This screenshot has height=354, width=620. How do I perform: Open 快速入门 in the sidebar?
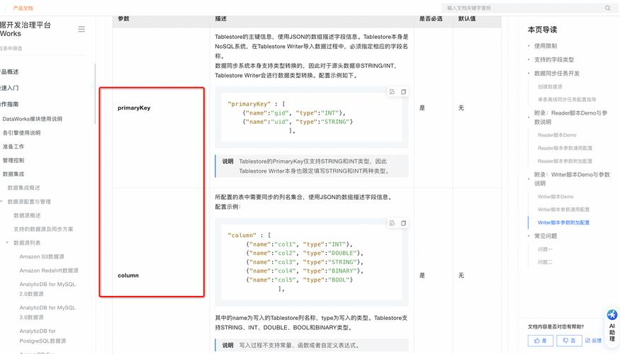(9, 88)
